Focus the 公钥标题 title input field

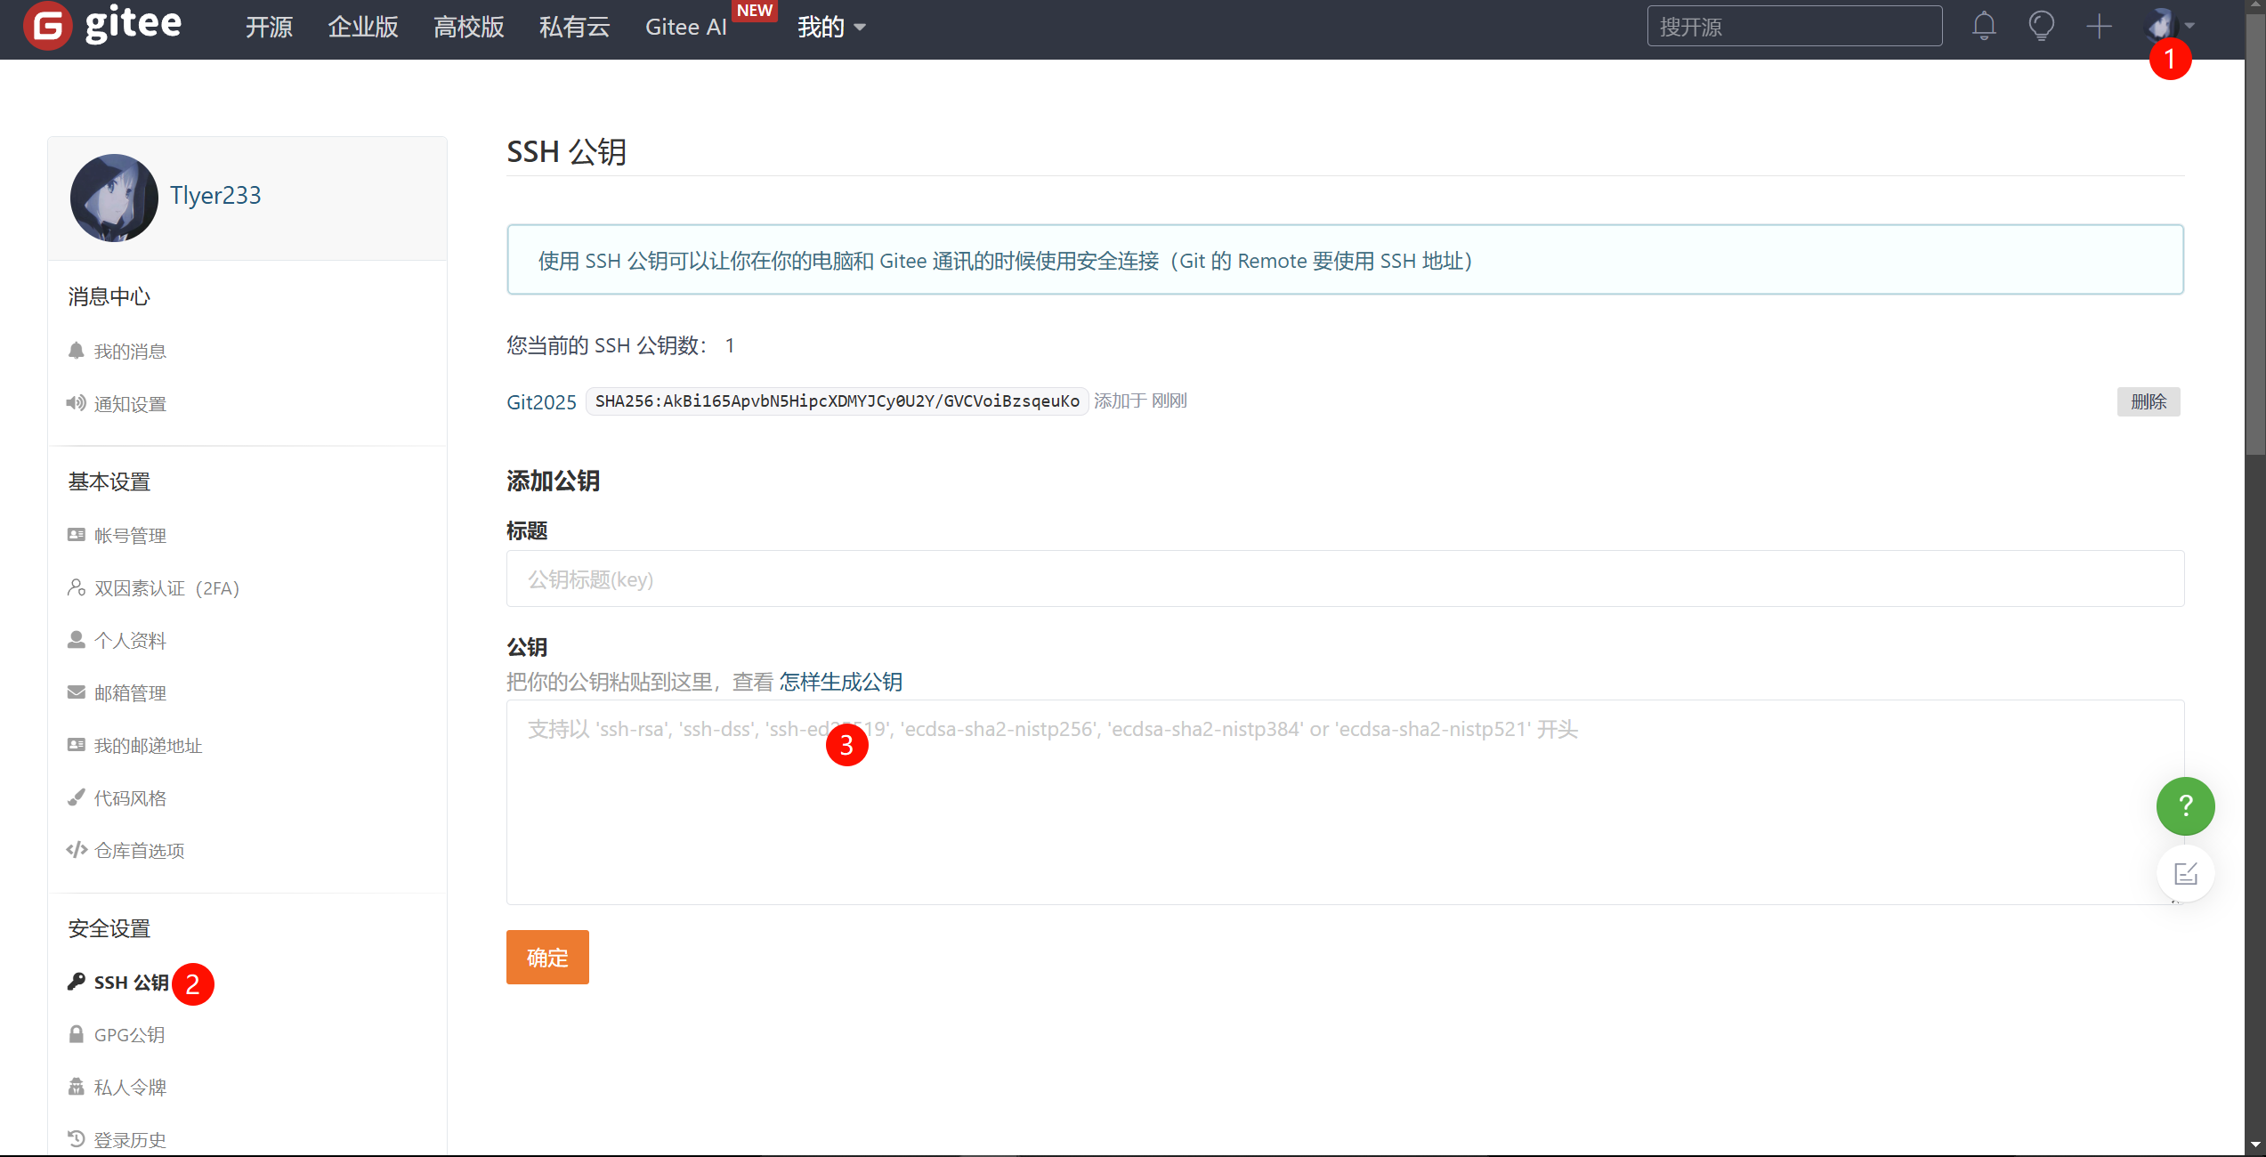click(1344, 579)
